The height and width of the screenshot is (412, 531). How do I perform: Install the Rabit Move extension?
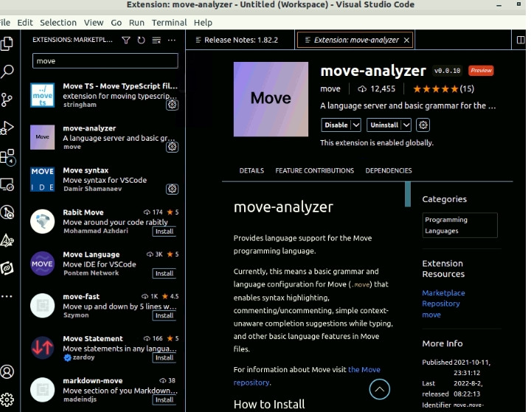coord(164,231)
